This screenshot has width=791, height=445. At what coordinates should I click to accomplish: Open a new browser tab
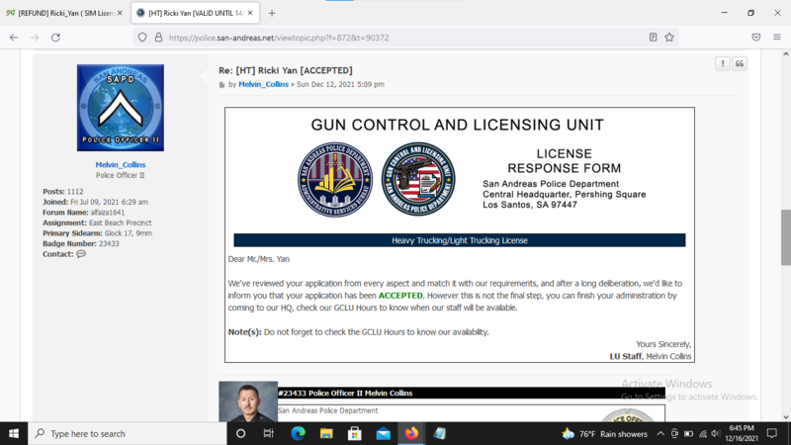click(271, 13)
